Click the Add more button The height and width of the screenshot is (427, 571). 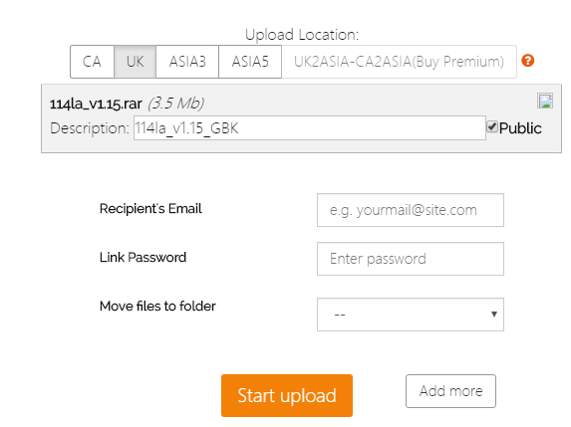tap(450, 391)
